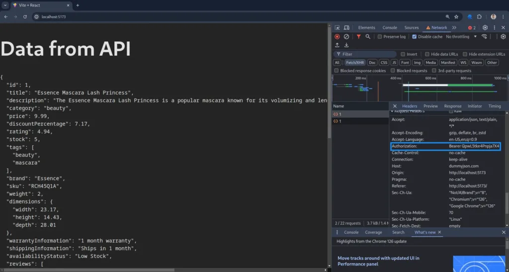The width and height of the screenshot is (509, 272).
Task: Check the 3rd-party requests checkbox
Action: (434, 71)
